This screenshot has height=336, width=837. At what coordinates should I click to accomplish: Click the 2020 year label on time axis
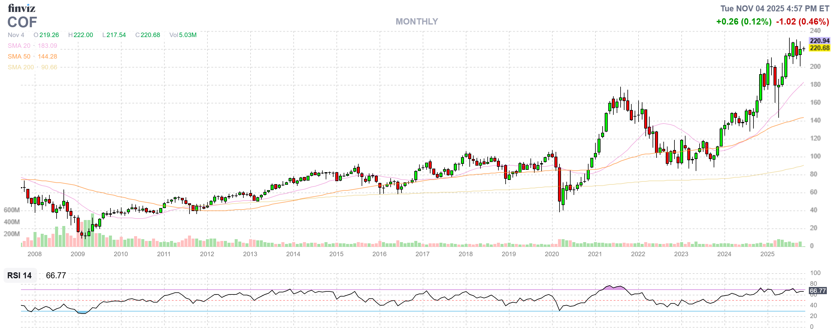tap(552, 254)
